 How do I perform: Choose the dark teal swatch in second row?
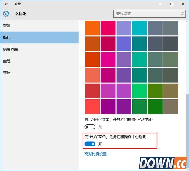tap(140, 44)
